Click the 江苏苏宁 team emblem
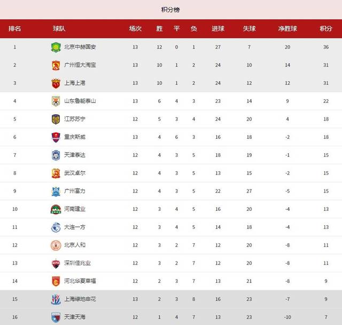This screenshot has height=325, width=342. [x=56, y=119]
